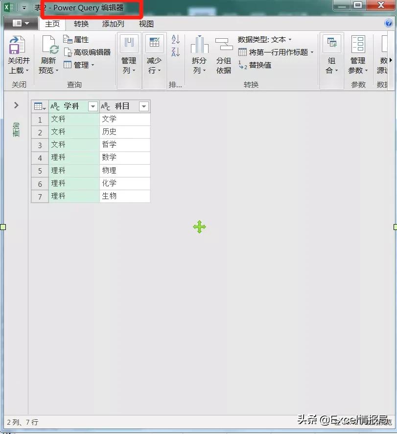Sort ascending A to Z
This screenshot has width=397, height=434.
[176, 39]
